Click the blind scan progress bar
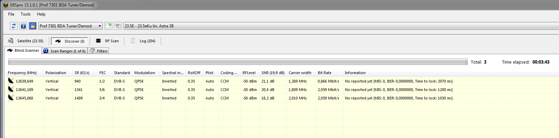 click(237, 62)
